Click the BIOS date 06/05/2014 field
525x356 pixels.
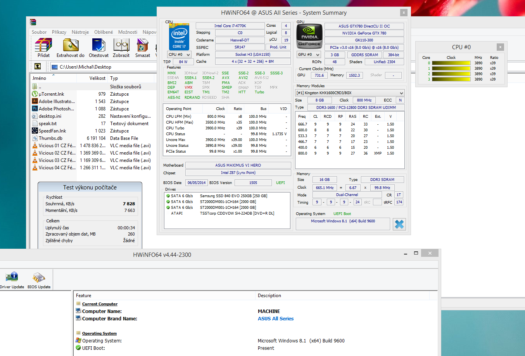coord(197,183)
